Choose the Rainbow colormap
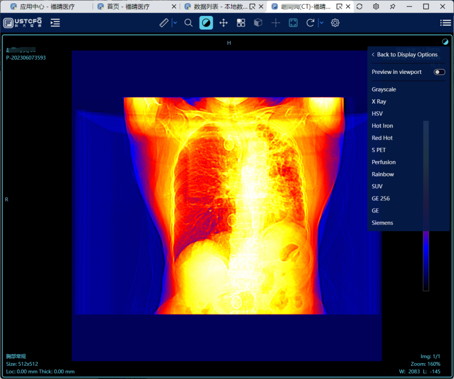Image resolution: width=454 pixels, height=379 pixels. [383, 174]
